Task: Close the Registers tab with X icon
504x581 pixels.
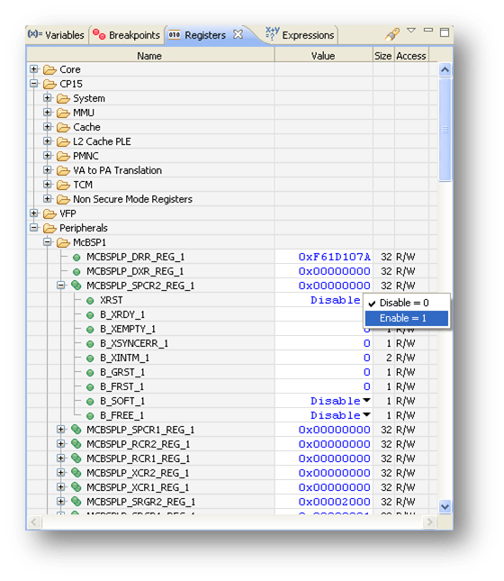Action: (238, 34)
